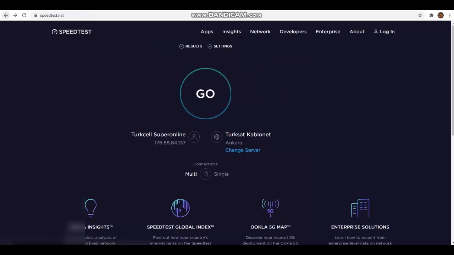
Task: Open the About menu
Action: point(357,32)
